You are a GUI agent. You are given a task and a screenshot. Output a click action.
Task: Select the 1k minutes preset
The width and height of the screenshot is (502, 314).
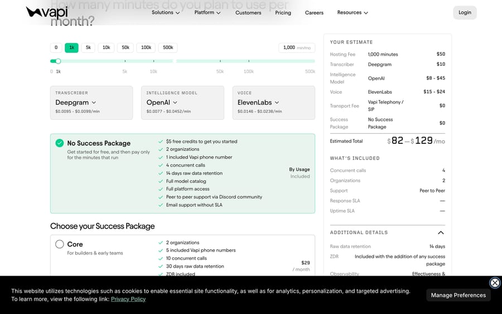click(x=71, y=48)
